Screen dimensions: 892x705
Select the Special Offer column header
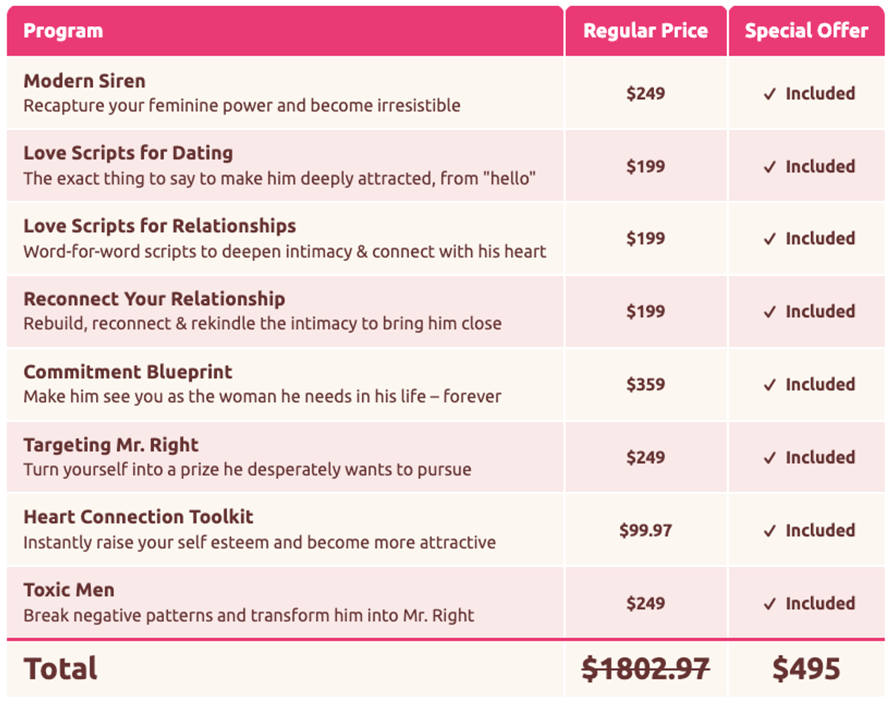pos(807,31)
